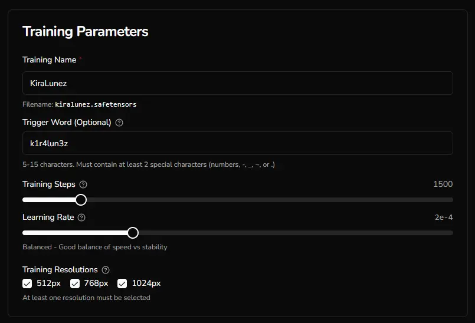Click the Learning Rate info icon
This screenshot has width=475, height=323.
click(x=81, y=217)
